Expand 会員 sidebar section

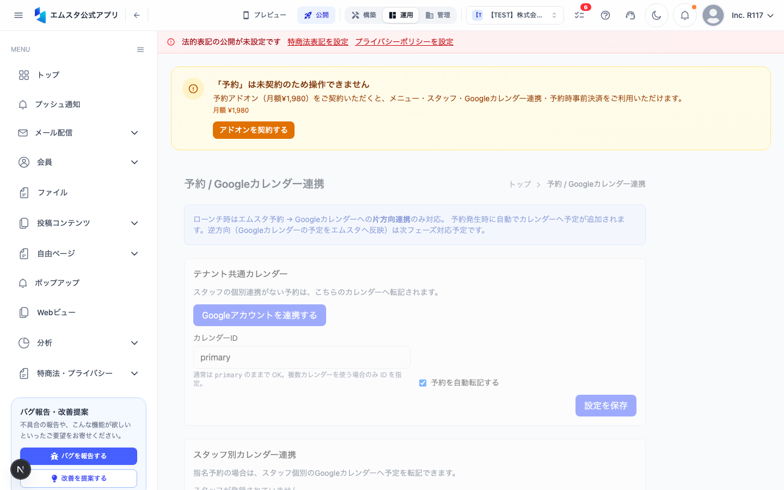click(x=78, y=162)
